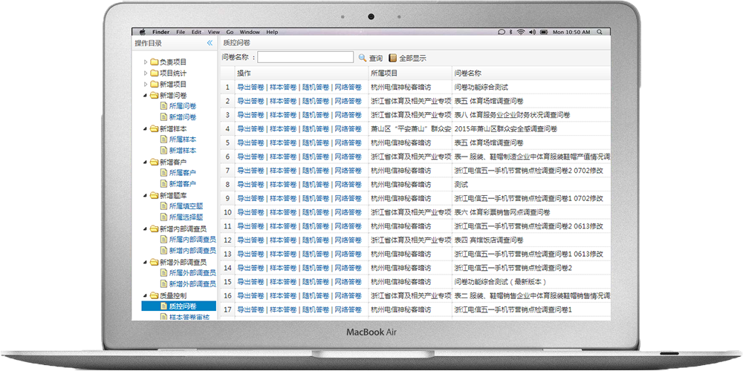The width and height of the screenshot is (743, 371).
Task: Click the magnifier 查询 search icon
Action: (363, 58)
